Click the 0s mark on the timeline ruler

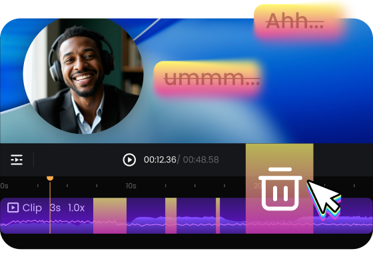(4, 186)
